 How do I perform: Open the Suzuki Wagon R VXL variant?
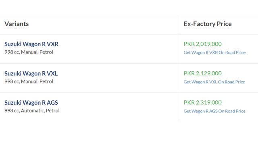[31, 73]
